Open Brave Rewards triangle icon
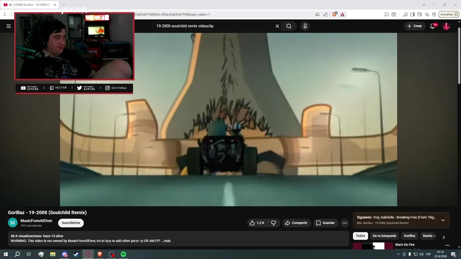461x259 pixels. 342,14
